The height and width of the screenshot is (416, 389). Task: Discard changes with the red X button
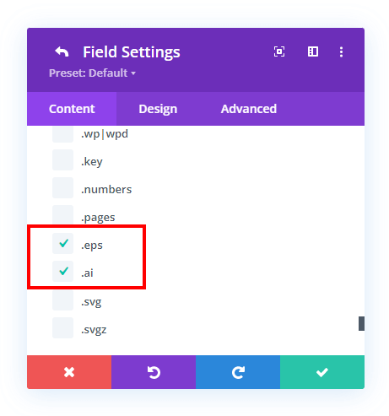click(x=69, y=372)
